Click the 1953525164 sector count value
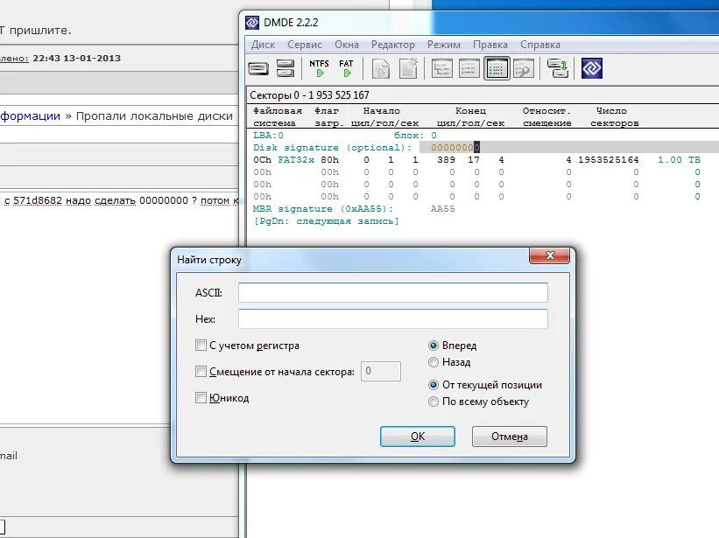This screenshot has height=538, width=719. [608, 160]
